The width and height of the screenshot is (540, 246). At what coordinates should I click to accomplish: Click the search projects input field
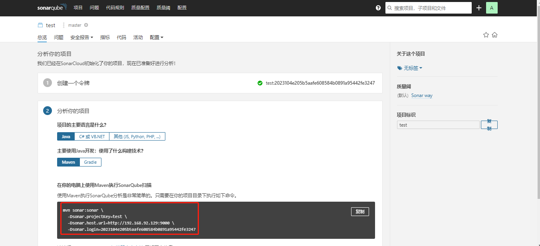(429, 8)
